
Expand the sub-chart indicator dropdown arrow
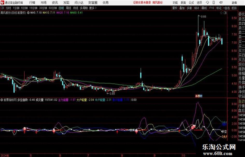tap(2, 100)
